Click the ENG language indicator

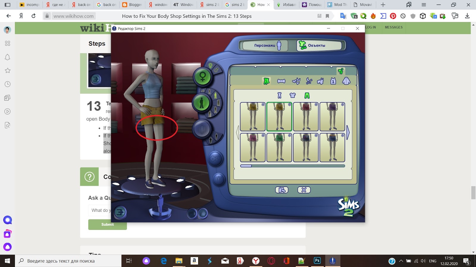433,261
